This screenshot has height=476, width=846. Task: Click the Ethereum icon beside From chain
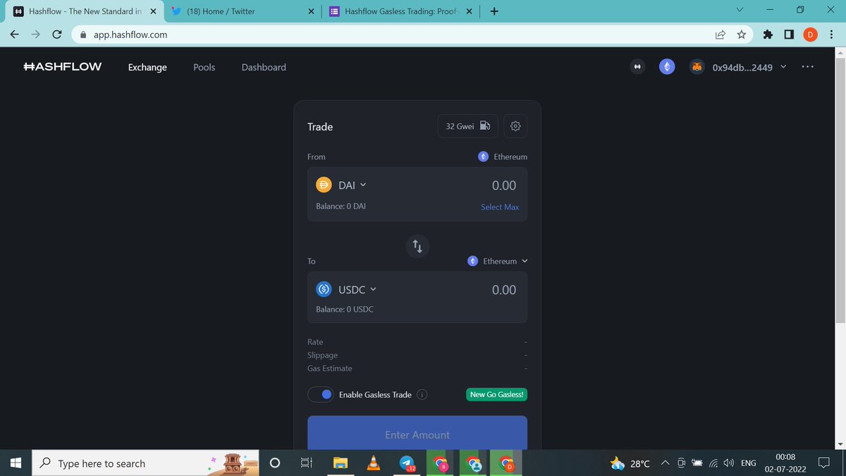(x=483, y=157)
